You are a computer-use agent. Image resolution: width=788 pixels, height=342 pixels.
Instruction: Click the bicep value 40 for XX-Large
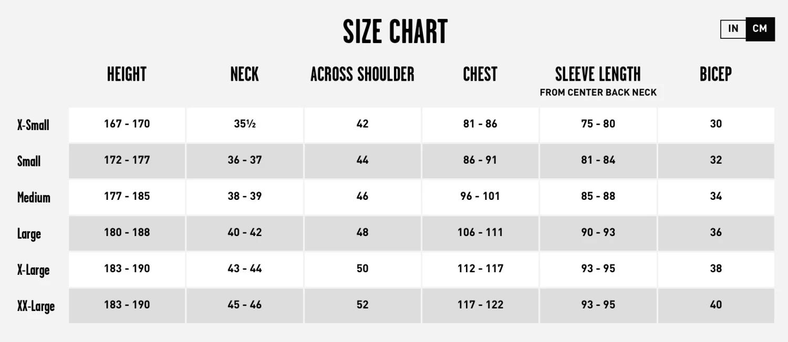click(x=716, y=305)
